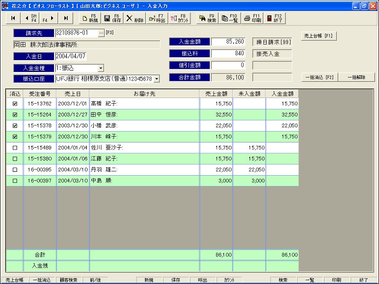Screen dimensions: 379x284
Task: Check 消込 for order 15-15380
Action: click(x=15, y=159)
